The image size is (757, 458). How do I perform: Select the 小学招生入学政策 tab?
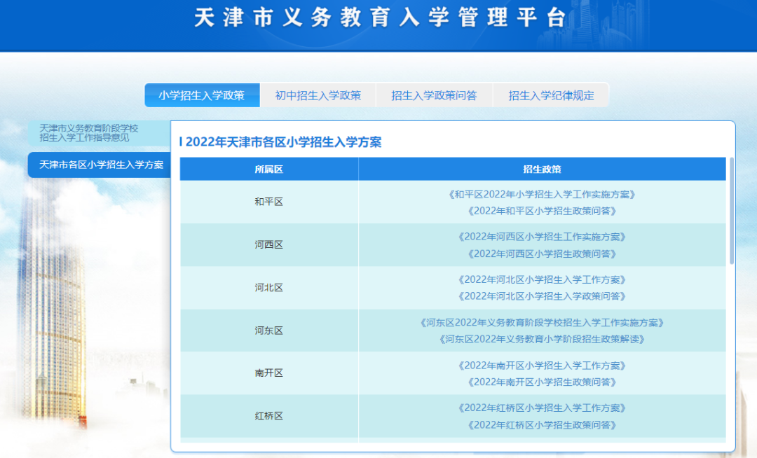click(201, 95)
